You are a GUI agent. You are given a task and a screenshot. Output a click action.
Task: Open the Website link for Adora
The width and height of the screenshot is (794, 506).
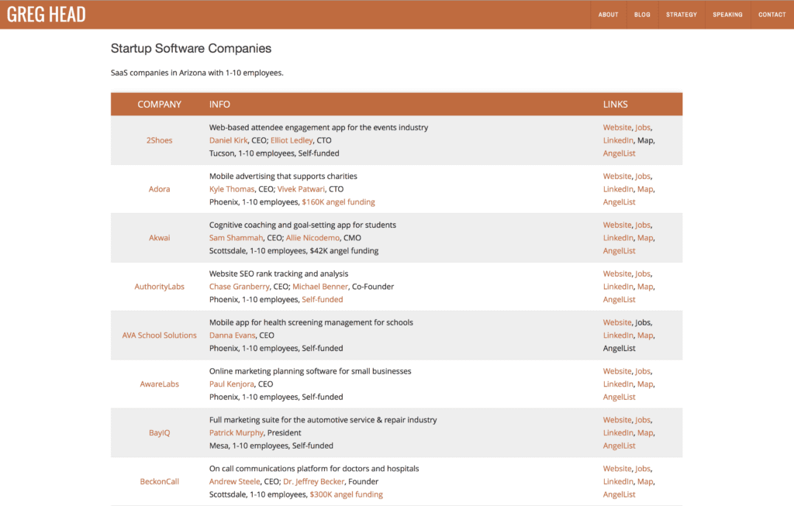[617, 176]
